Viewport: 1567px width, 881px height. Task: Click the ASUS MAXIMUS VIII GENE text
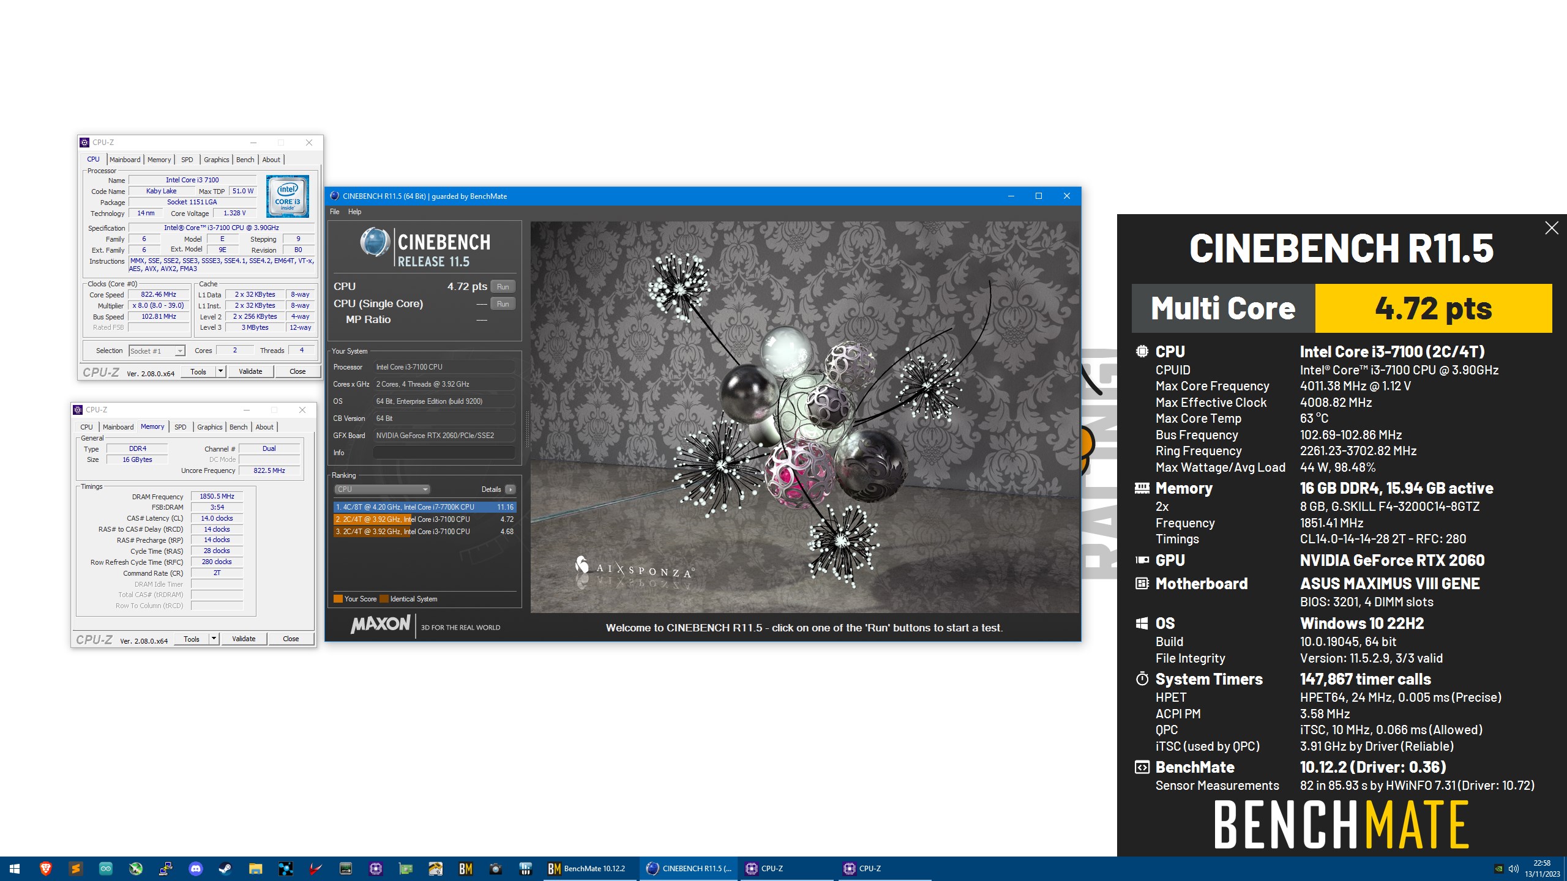coord(1389,584)
